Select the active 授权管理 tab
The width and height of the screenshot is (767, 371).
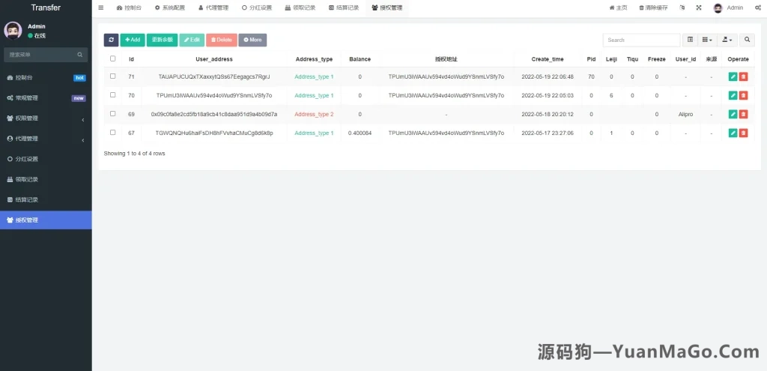click(387, 7)
